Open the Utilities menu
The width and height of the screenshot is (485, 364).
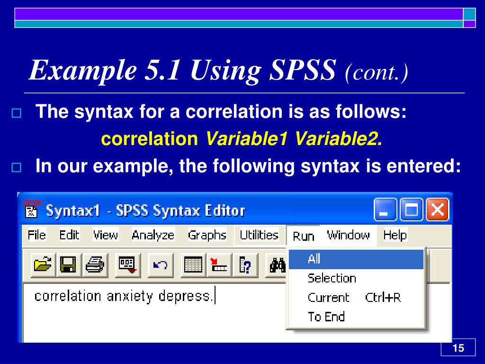pos(259,235)
